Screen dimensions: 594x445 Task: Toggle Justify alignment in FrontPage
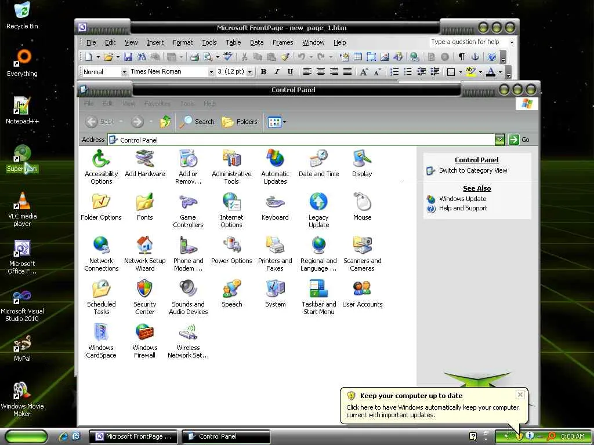click(x=347, y=71)
